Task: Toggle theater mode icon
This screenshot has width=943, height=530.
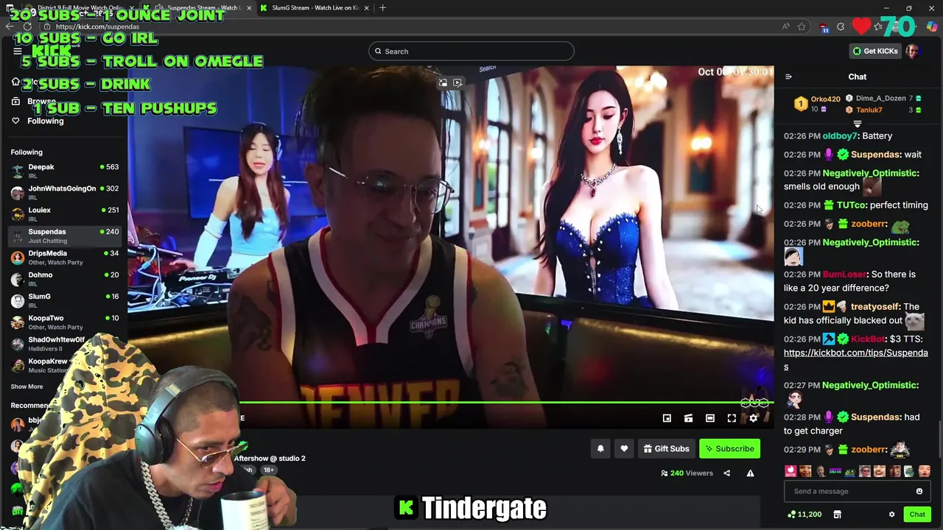Action: click(x=710, y=418)
